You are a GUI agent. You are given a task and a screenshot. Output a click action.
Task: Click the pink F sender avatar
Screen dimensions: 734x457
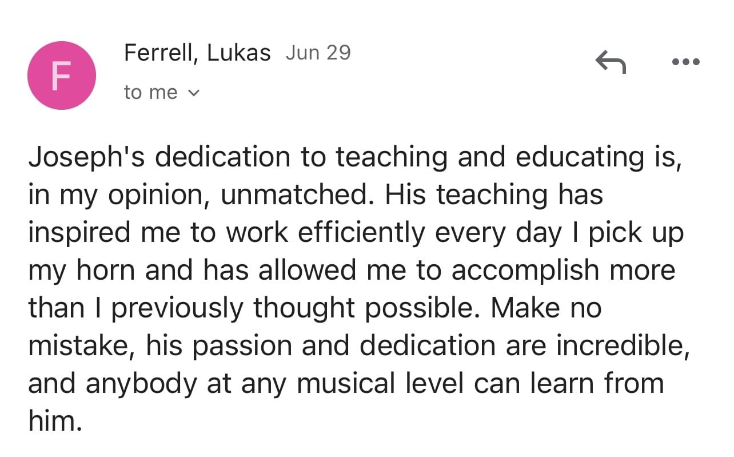tap(62, 75)
